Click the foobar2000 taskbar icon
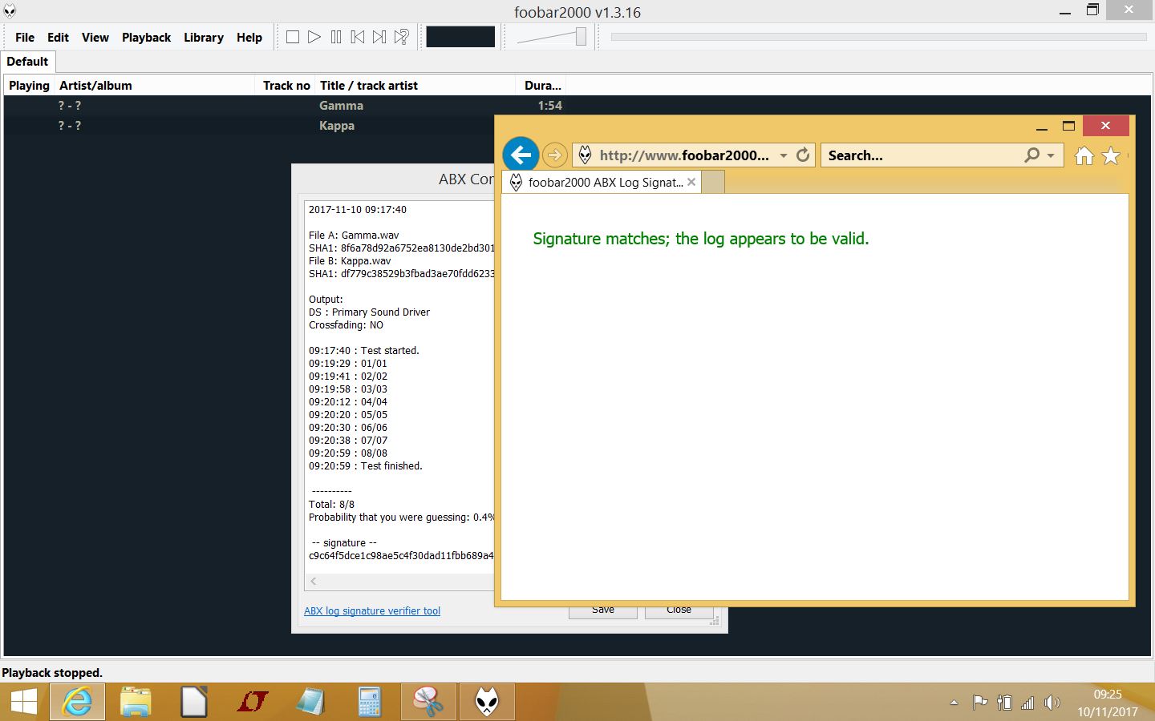 click(x=487, y=703)
